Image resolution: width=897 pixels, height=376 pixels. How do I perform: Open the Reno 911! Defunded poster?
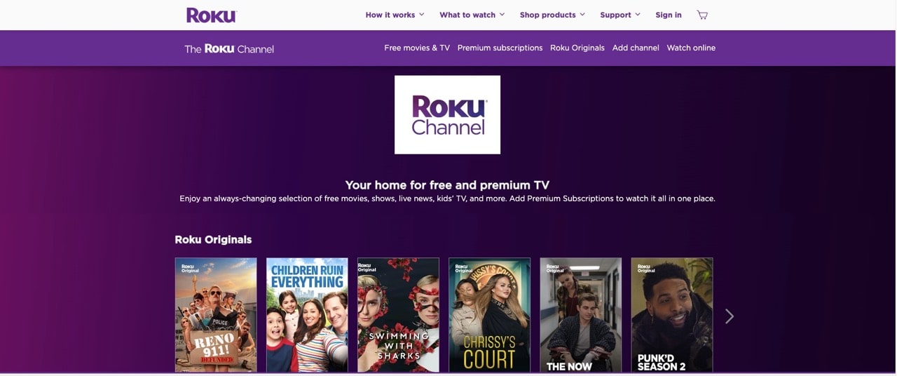tap(216, 315)
